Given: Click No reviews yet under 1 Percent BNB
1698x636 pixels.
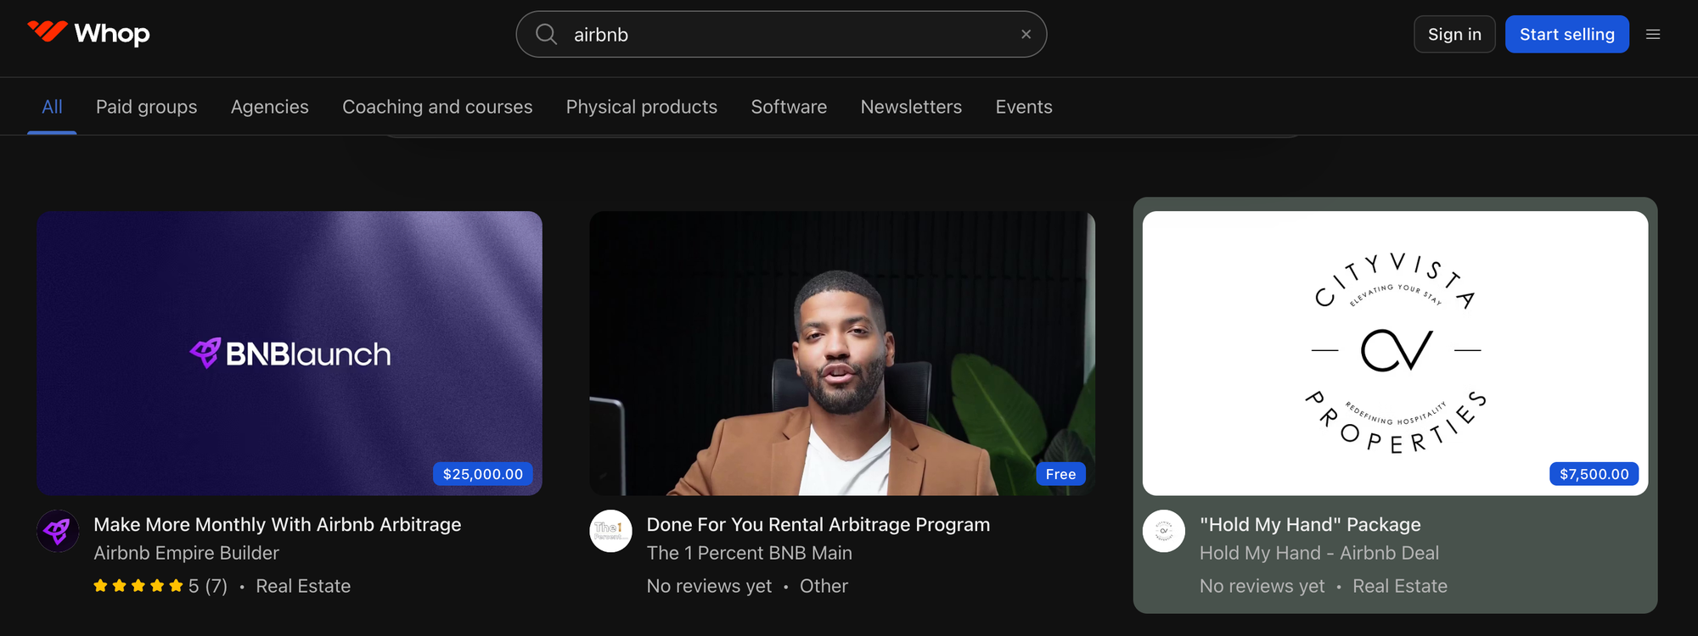Looking at the screenshot, I should pos(709,586).
